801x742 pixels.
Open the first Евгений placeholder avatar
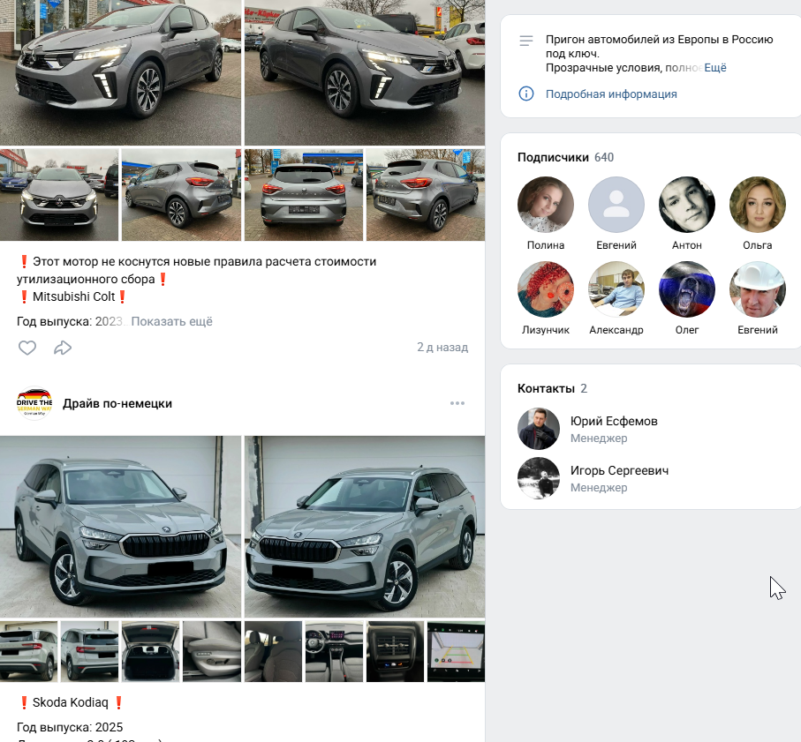point(616,205)
